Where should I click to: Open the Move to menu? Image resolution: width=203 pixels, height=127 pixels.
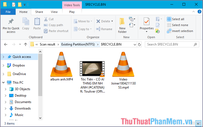point(83,21)
